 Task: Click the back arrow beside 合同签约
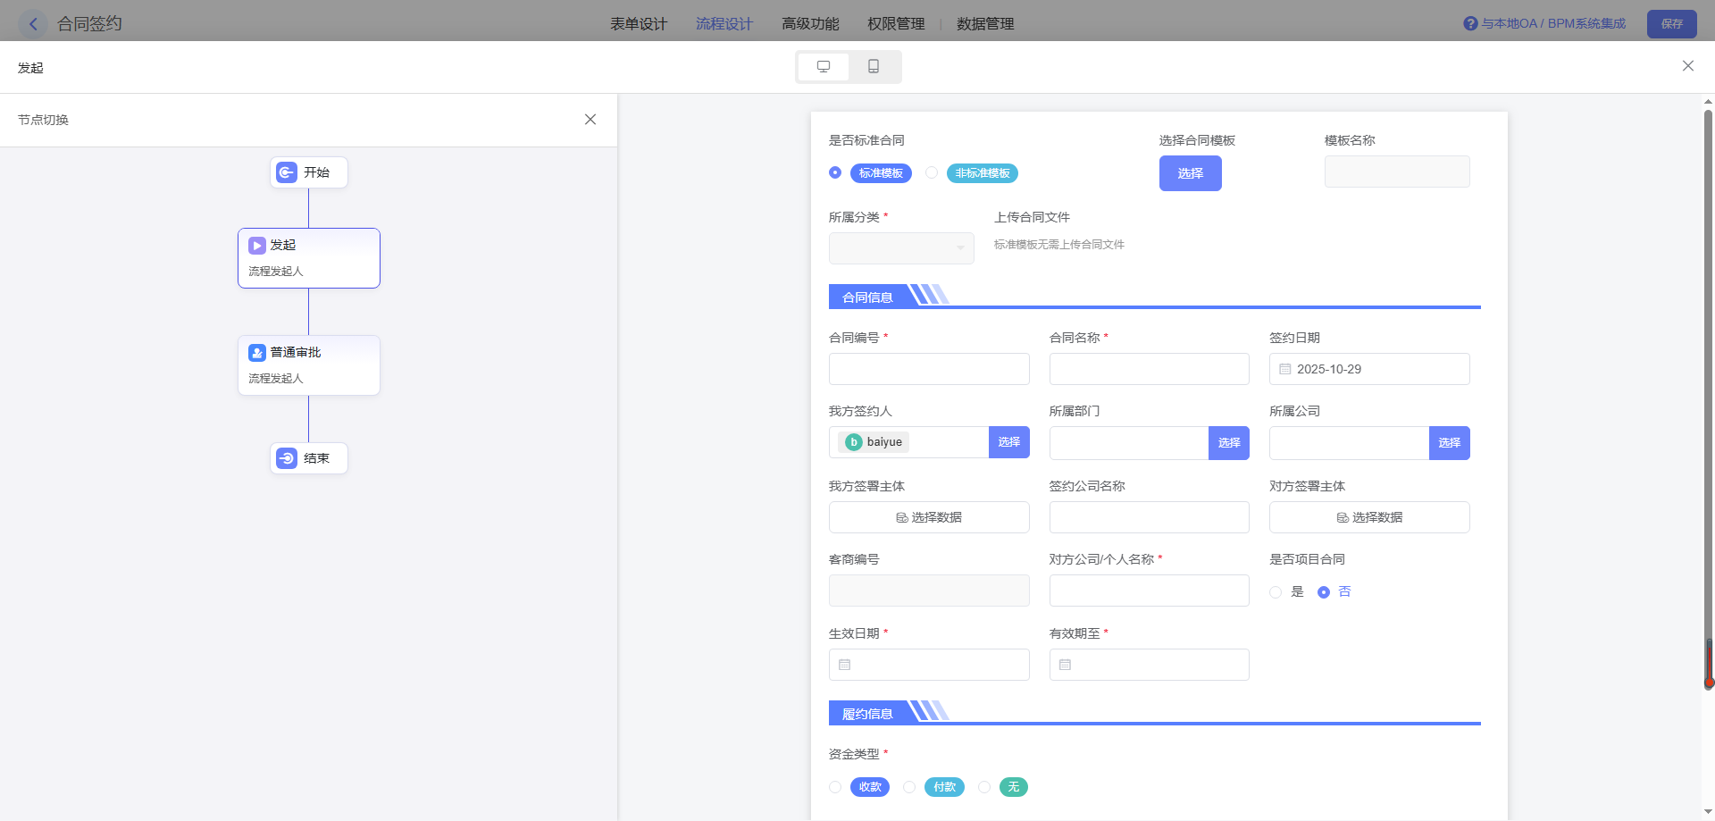click(33, 24)
